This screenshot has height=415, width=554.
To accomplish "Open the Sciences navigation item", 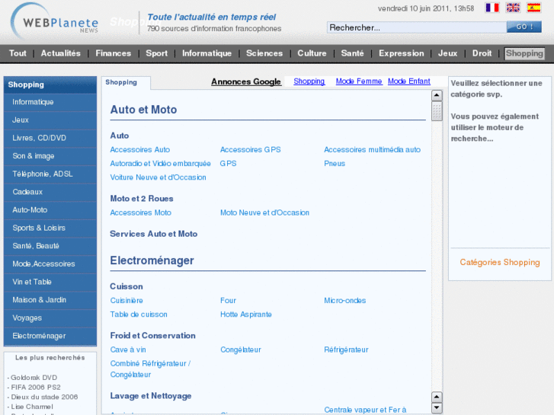I will [x=264, y=53].
